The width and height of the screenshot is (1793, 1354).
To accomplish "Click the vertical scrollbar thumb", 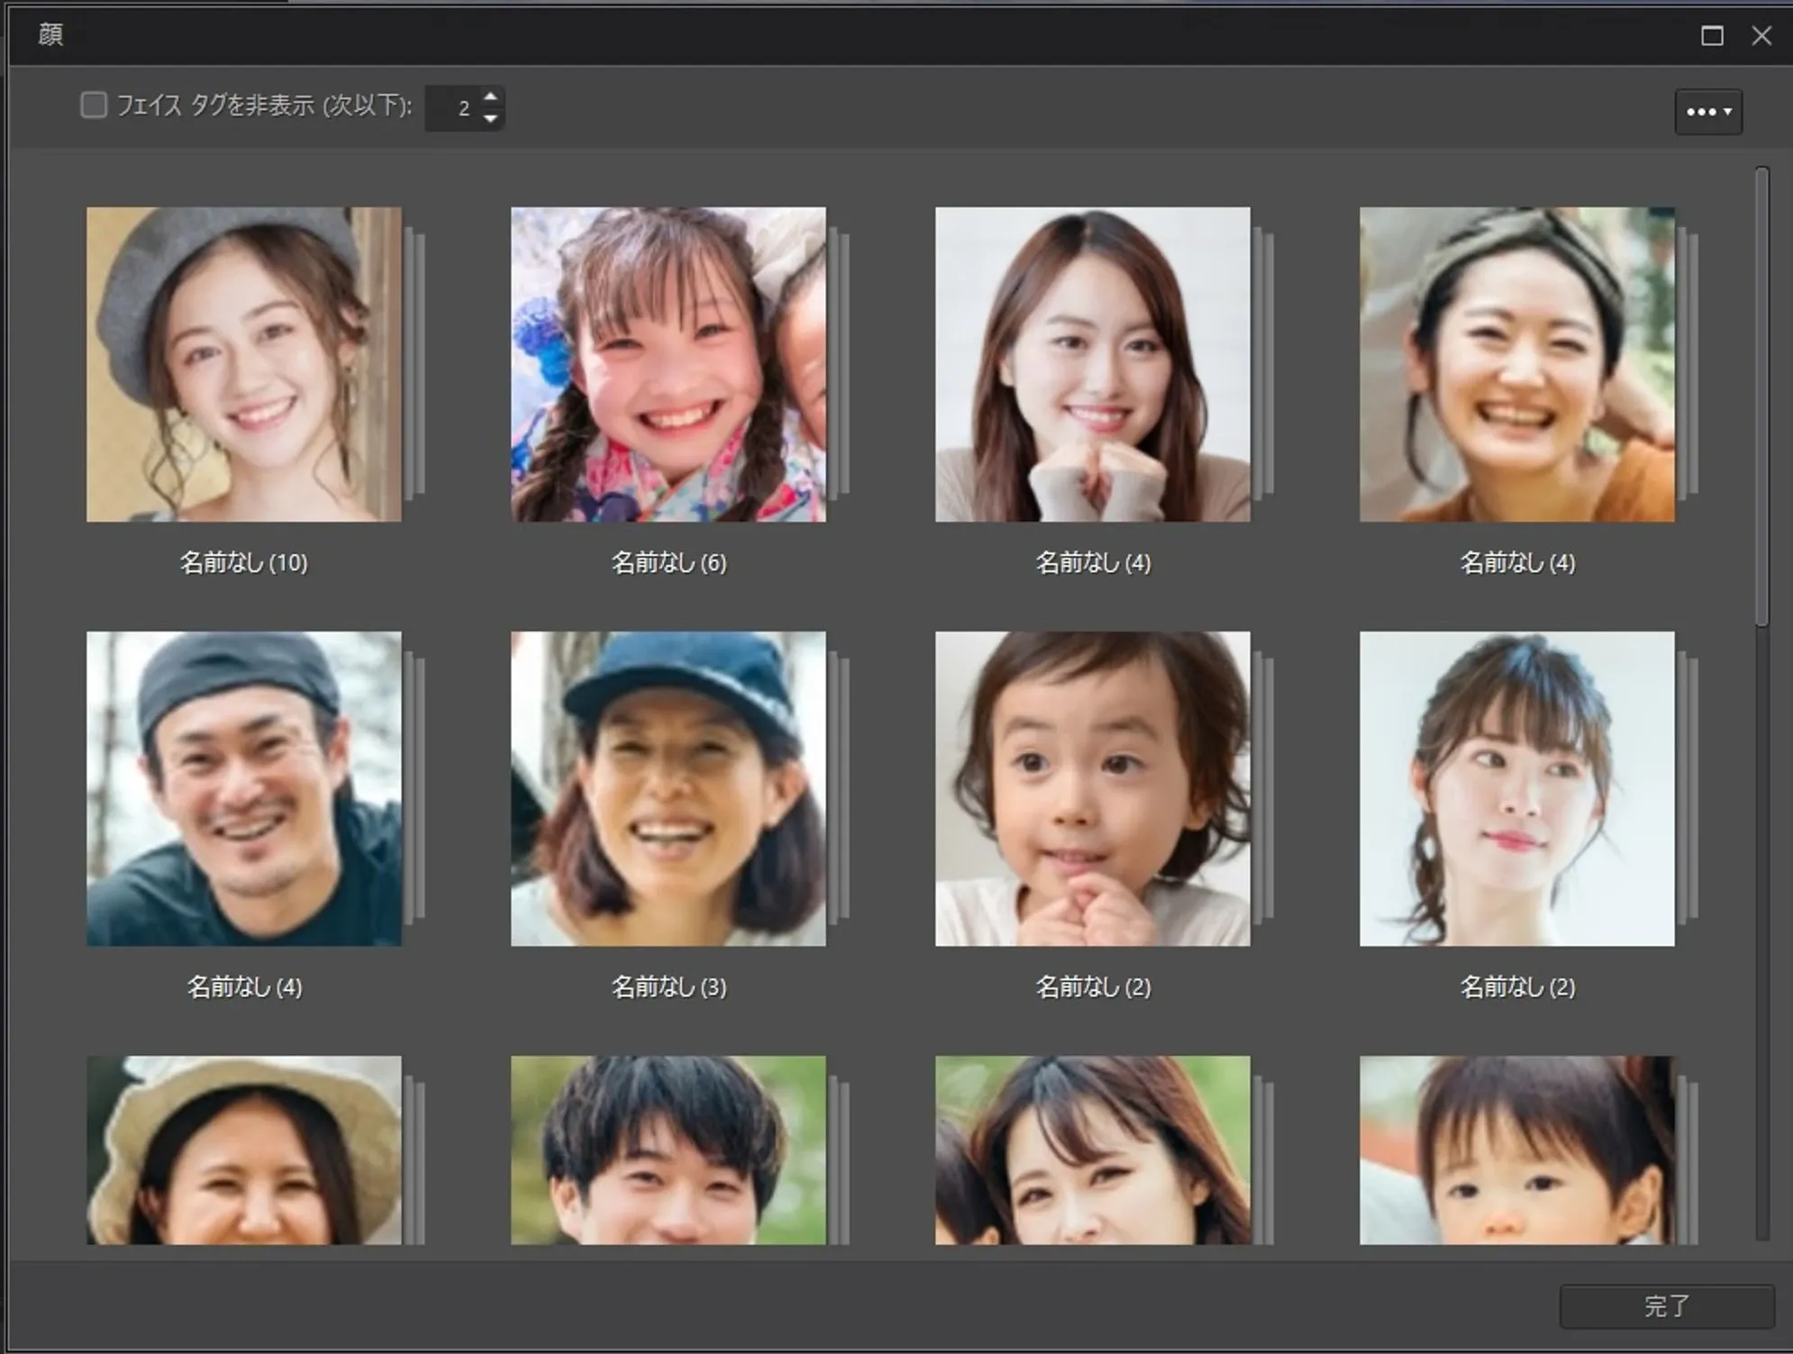I will click(x=1762, y=396).
